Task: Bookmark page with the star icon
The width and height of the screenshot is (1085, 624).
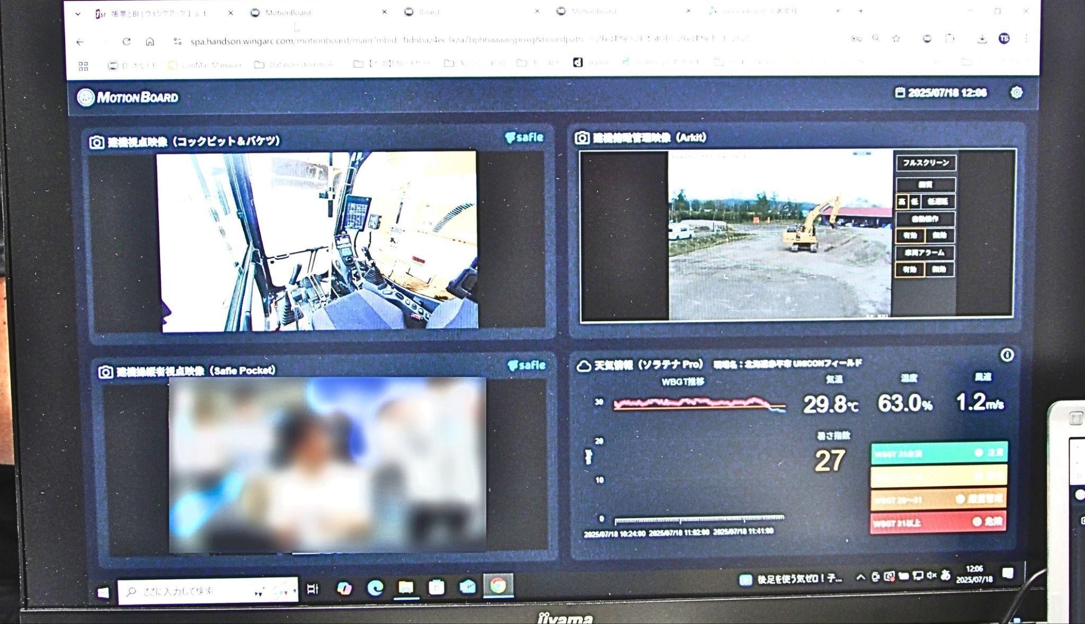Action: [x=896, y=39]
